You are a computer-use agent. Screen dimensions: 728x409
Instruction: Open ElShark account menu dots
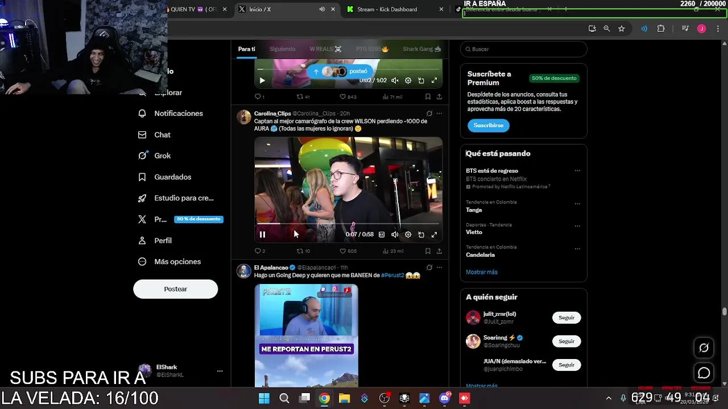220,371
